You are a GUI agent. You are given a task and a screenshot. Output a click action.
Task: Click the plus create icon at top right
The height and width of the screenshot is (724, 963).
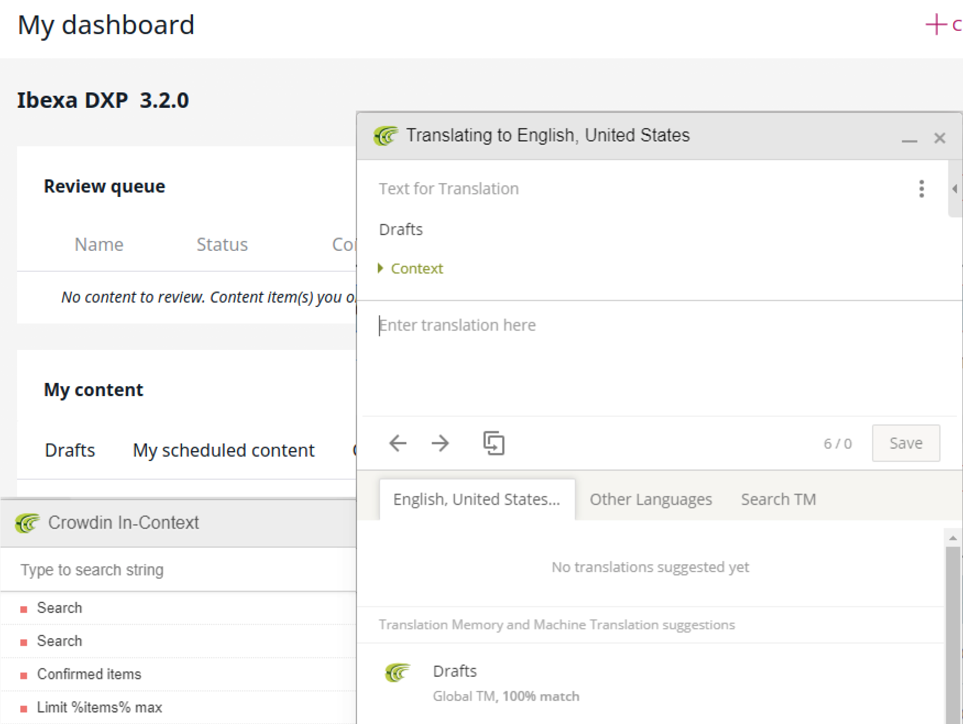click(936, 24)
